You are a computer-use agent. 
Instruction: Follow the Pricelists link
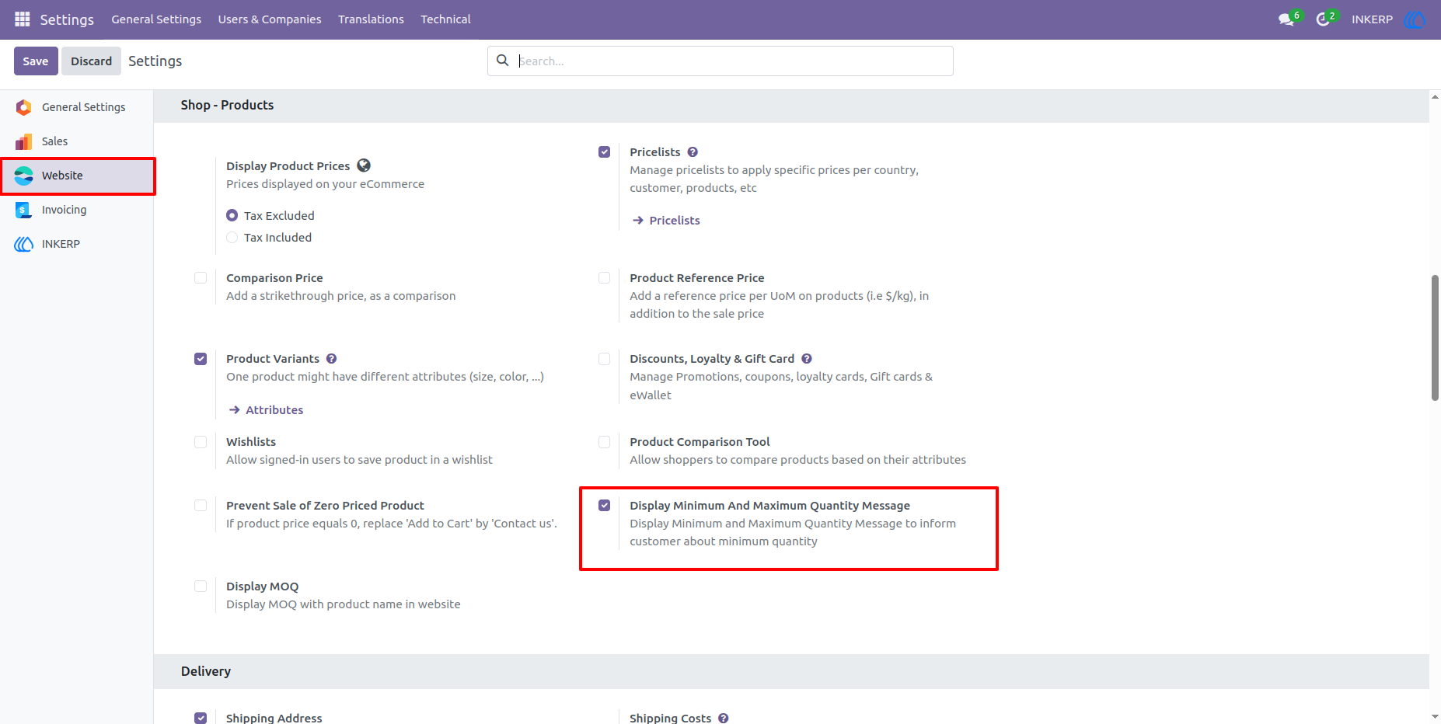675,221
